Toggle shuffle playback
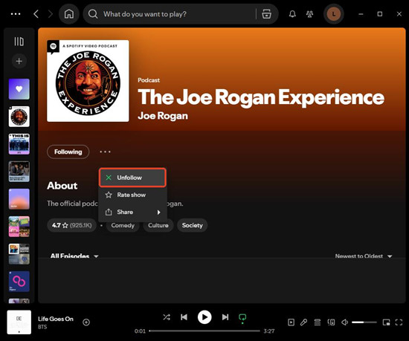 [x=167, y=317]
